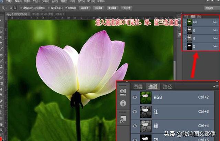
Task: Open panel flyout menu in enlarged inset
Action: [x=216, y=87]
